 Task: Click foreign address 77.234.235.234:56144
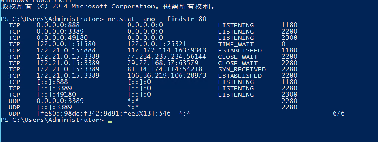point(166,57)
